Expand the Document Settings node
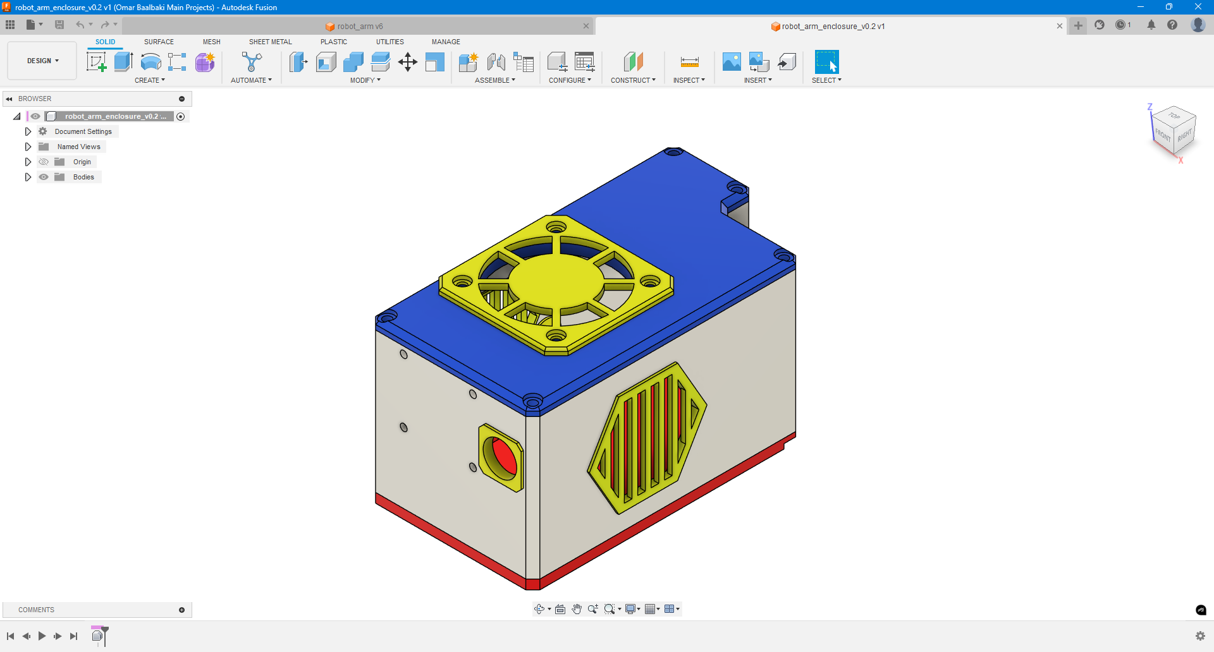 click(28, 131)
